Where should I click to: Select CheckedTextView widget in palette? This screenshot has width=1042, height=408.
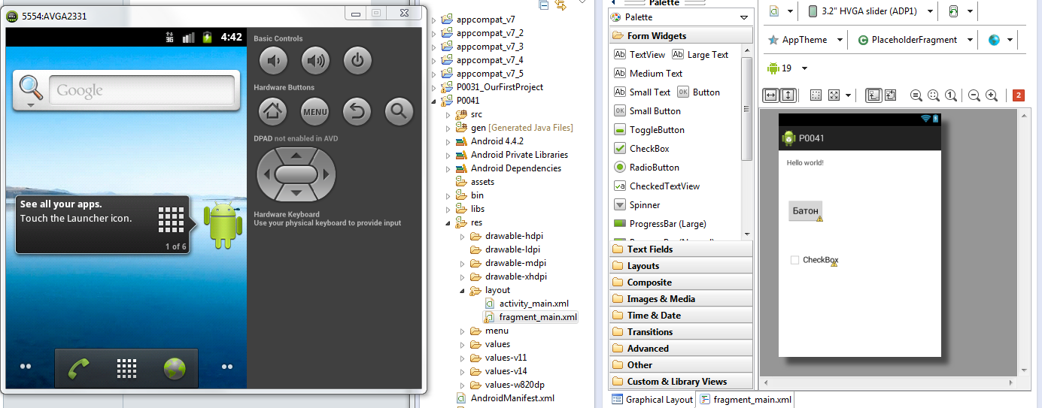point(657,186)
